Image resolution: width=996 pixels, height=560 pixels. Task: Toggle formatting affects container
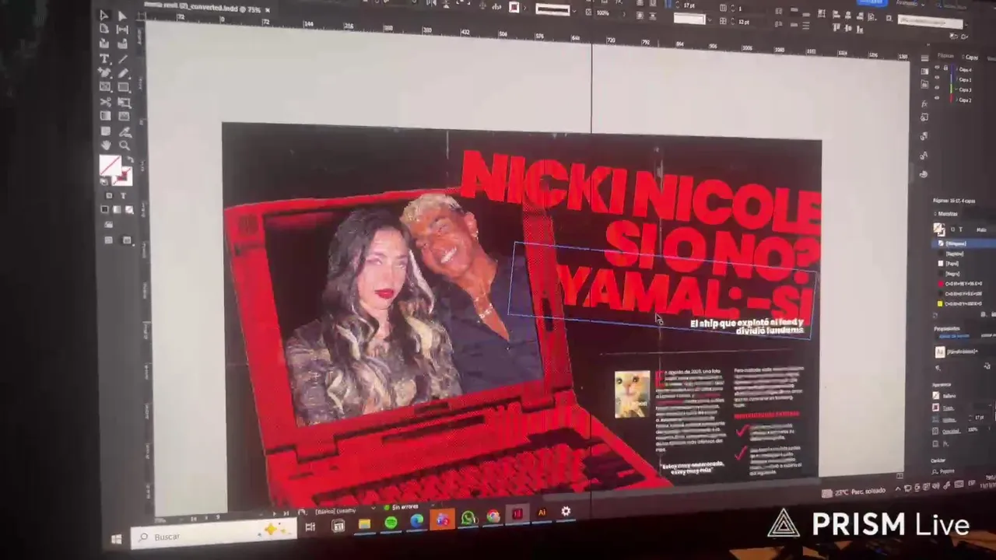click(x=109, y=196)
